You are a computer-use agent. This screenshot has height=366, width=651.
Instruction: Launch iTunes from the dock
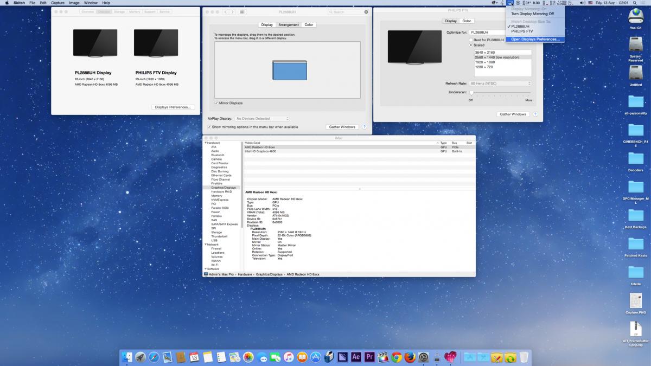click(x=289, y=357)
